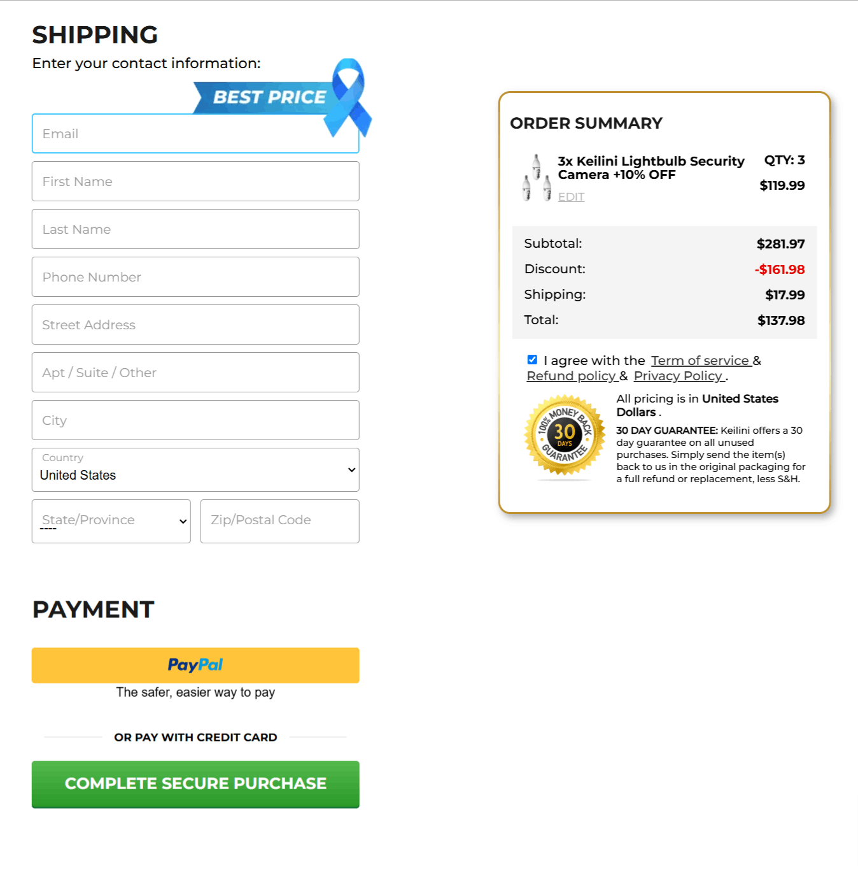The height and width of the screenshot is (886, 858).
Task: Open the State/Province dropdown
Action: [x=111, y=520]
